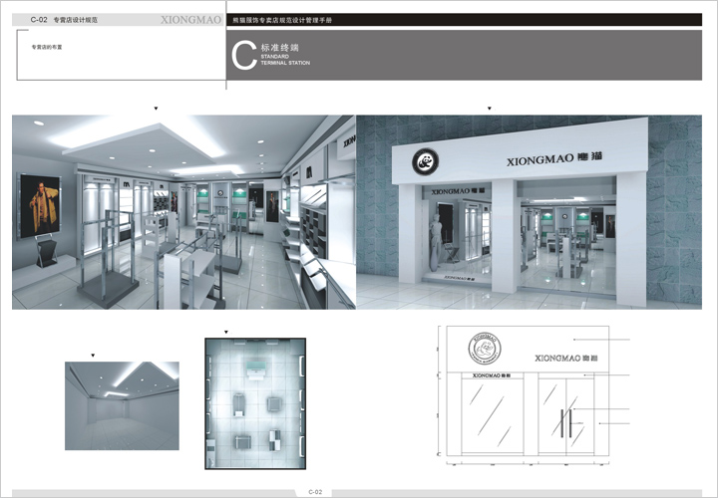This screenshot has height=498, width=718.
Task: Click the "C-02 专营店设计规范" header text
Action: pyautogui.click(x=64, y=20)
